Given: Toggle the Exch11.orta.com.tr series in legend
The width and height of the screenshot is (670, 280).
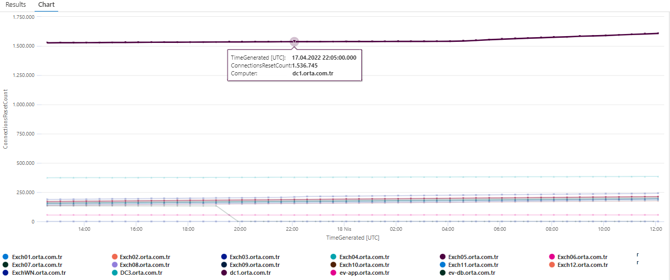Looking at the screenshot, I should click(469, 265).
